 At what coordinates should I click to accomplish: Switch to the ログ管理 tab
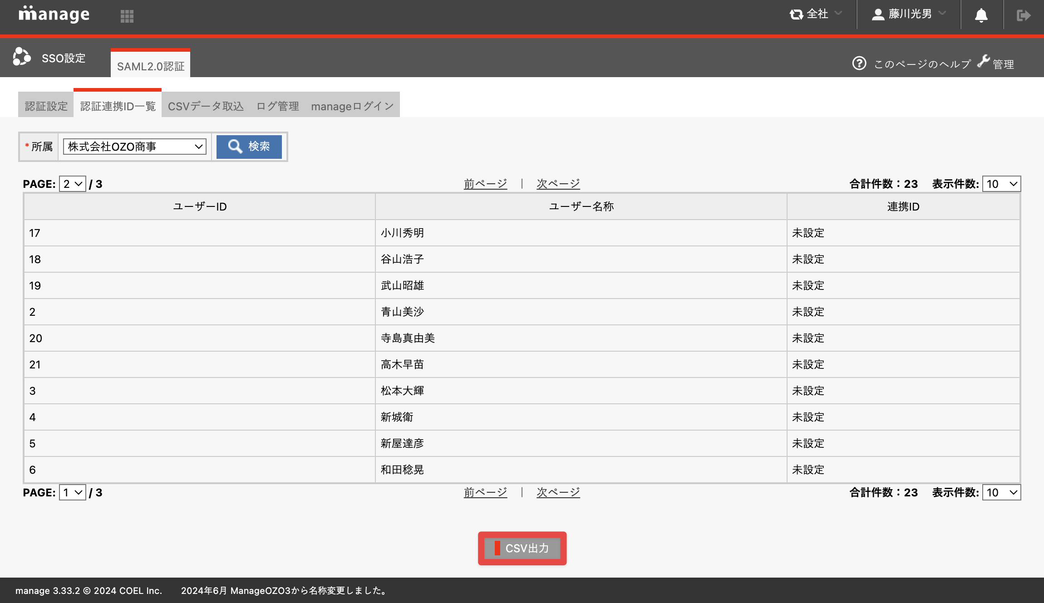pos(278,106)
